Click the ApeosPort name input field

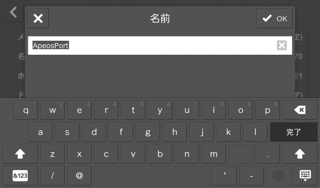tap(160, 45)
